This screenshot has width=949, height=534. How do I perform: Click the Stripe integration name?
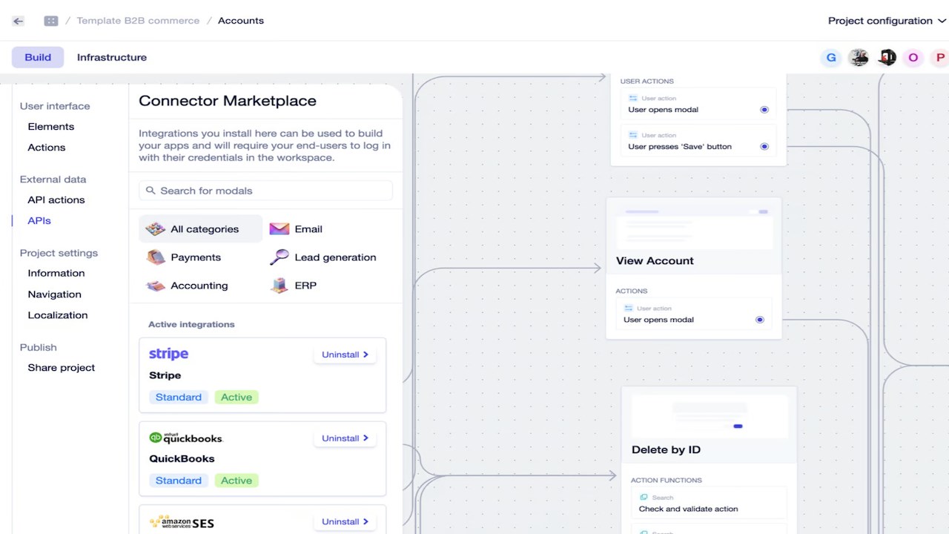(x=165, y=375)
